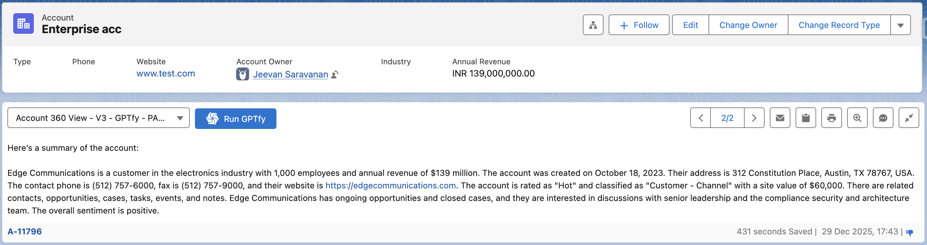The width and height of the screenshot is (927, 245).
Task: Open the chat bubble icon
Action: point(883,118)
